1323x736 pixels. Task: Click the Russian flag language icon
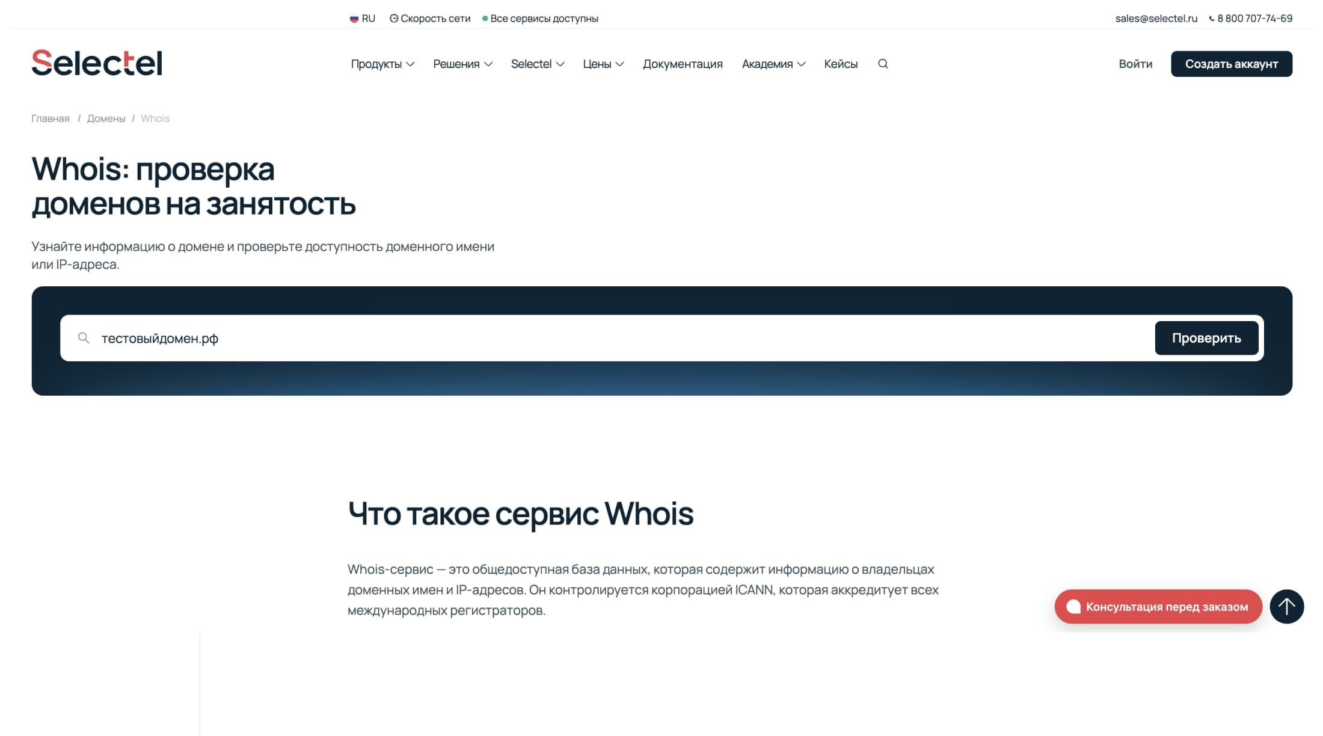[x=354, y=19]
